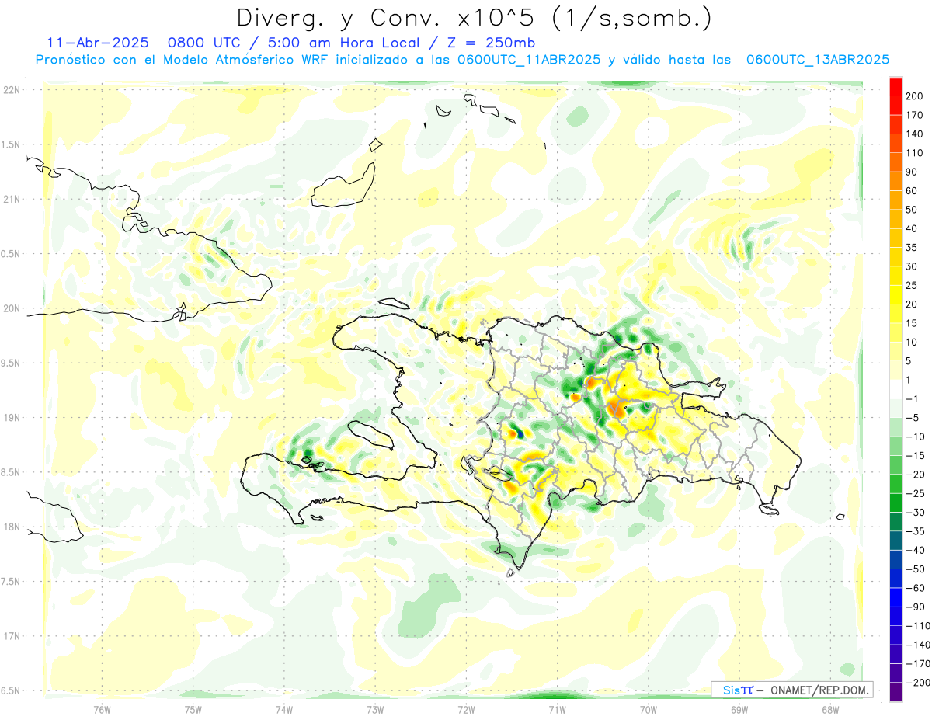Click the '-1' legend value
932x720 pixels.
[913, 399]
